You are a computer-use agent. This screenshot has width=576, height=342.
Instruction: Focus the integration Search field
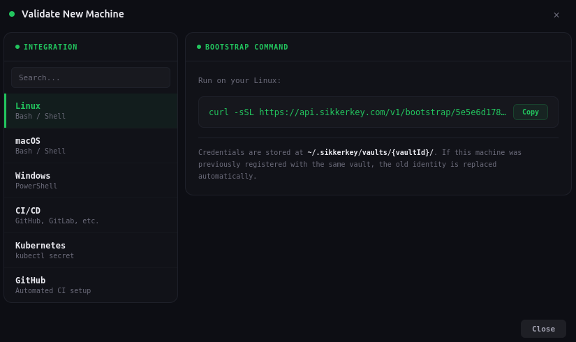pyautogui.click(x=91, y=77)
